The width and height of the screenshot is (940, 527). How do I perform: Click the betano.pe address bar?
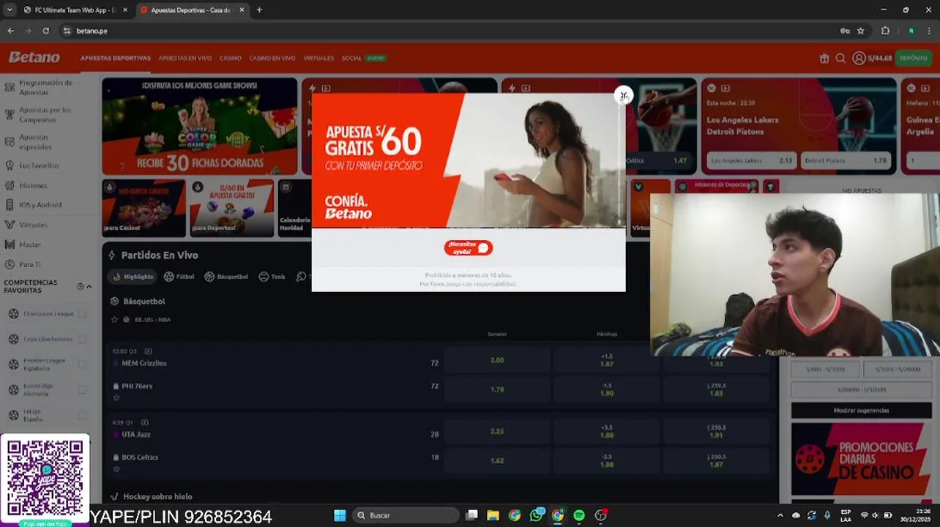coord(447,31)
